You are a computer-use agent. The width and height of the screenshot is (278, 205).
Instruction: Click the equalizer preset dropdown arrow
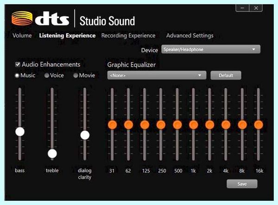pos(200,75)
